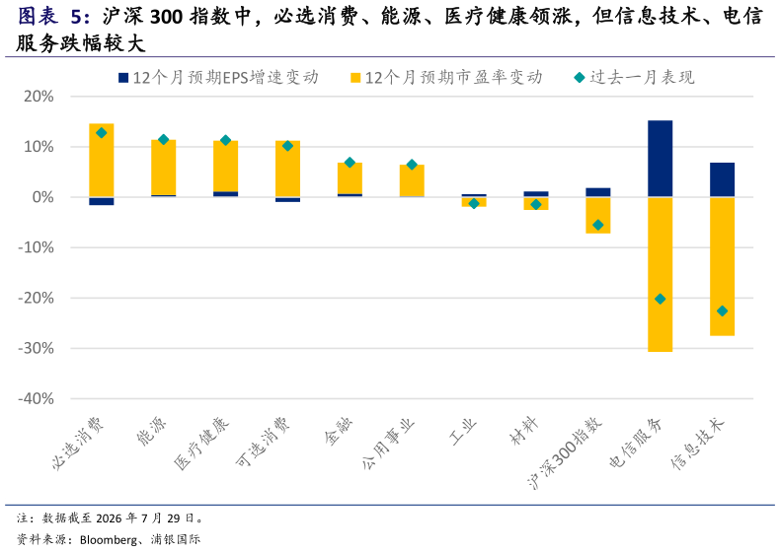The width and height of the screenshot is (780, 552).
Task: Click the dark blue EPS legend square
Action: pyautogui.click(x=123, y=78)
